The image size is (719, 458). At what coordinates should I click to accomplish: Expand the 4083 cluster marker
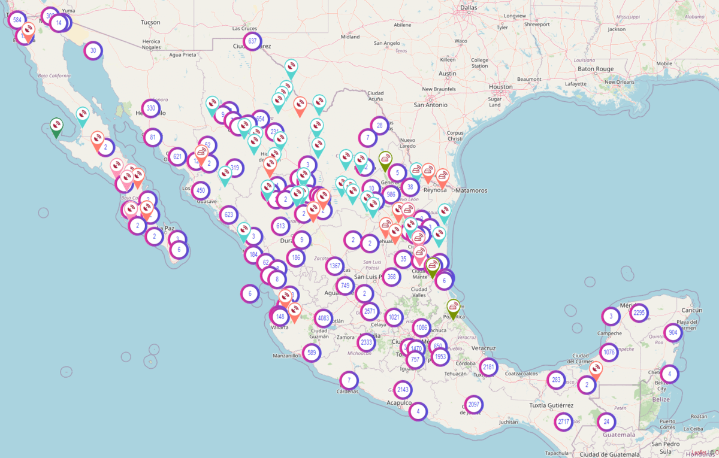tap(323, 318)
